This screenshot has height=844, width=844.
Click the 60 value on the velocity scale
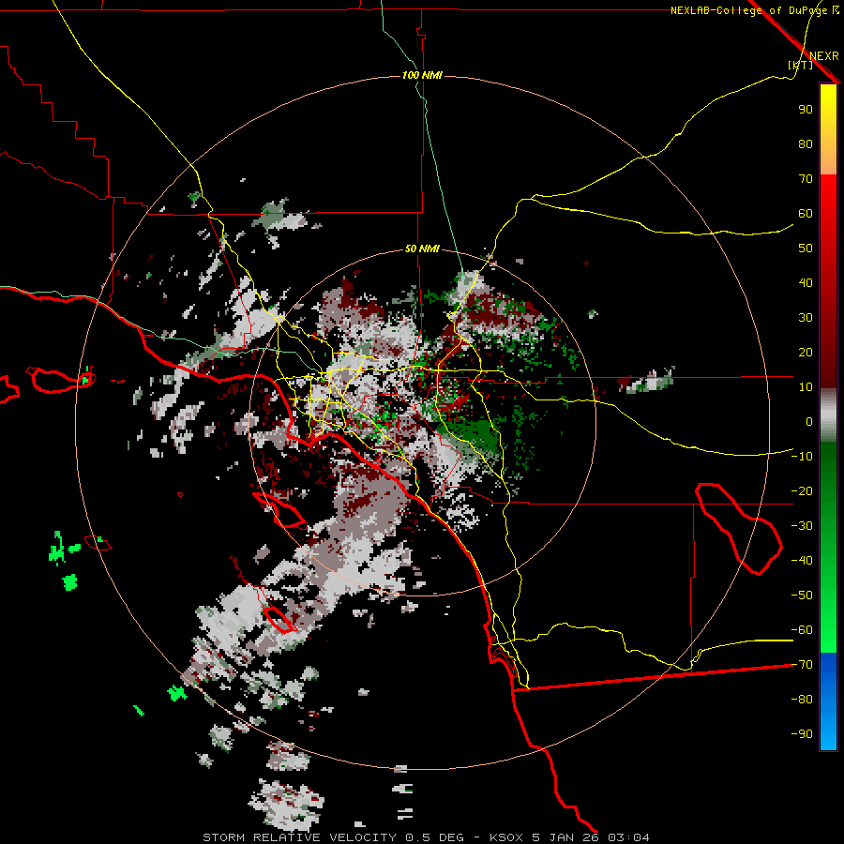806,214
